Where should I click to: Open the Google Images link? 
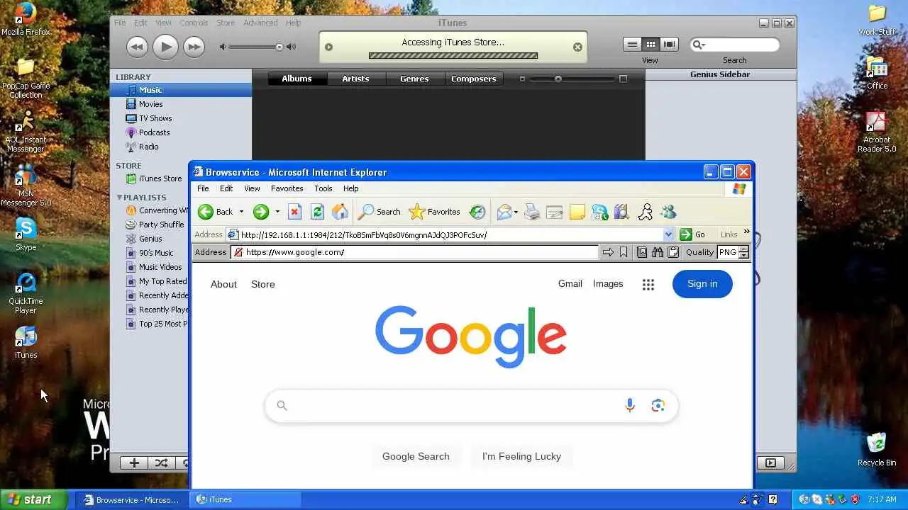(x=608, y=283)
